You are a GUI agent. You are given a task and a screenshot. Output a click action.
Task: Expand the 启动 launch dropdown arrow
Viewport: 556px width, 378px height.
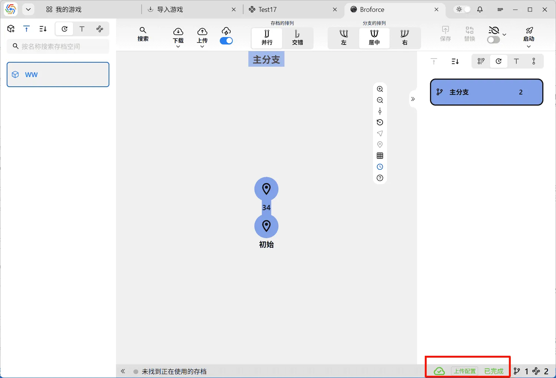tap(529, 46)
